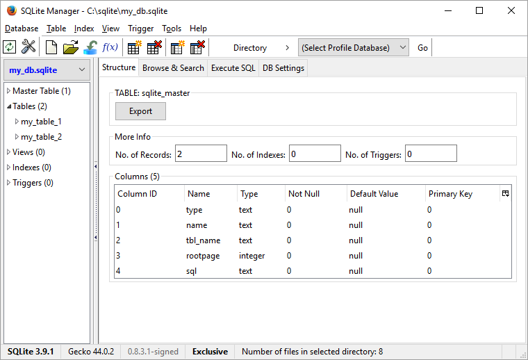Expand the Triggers (0) node
Viewport: 528px width, 360px height.
point(9,183)
